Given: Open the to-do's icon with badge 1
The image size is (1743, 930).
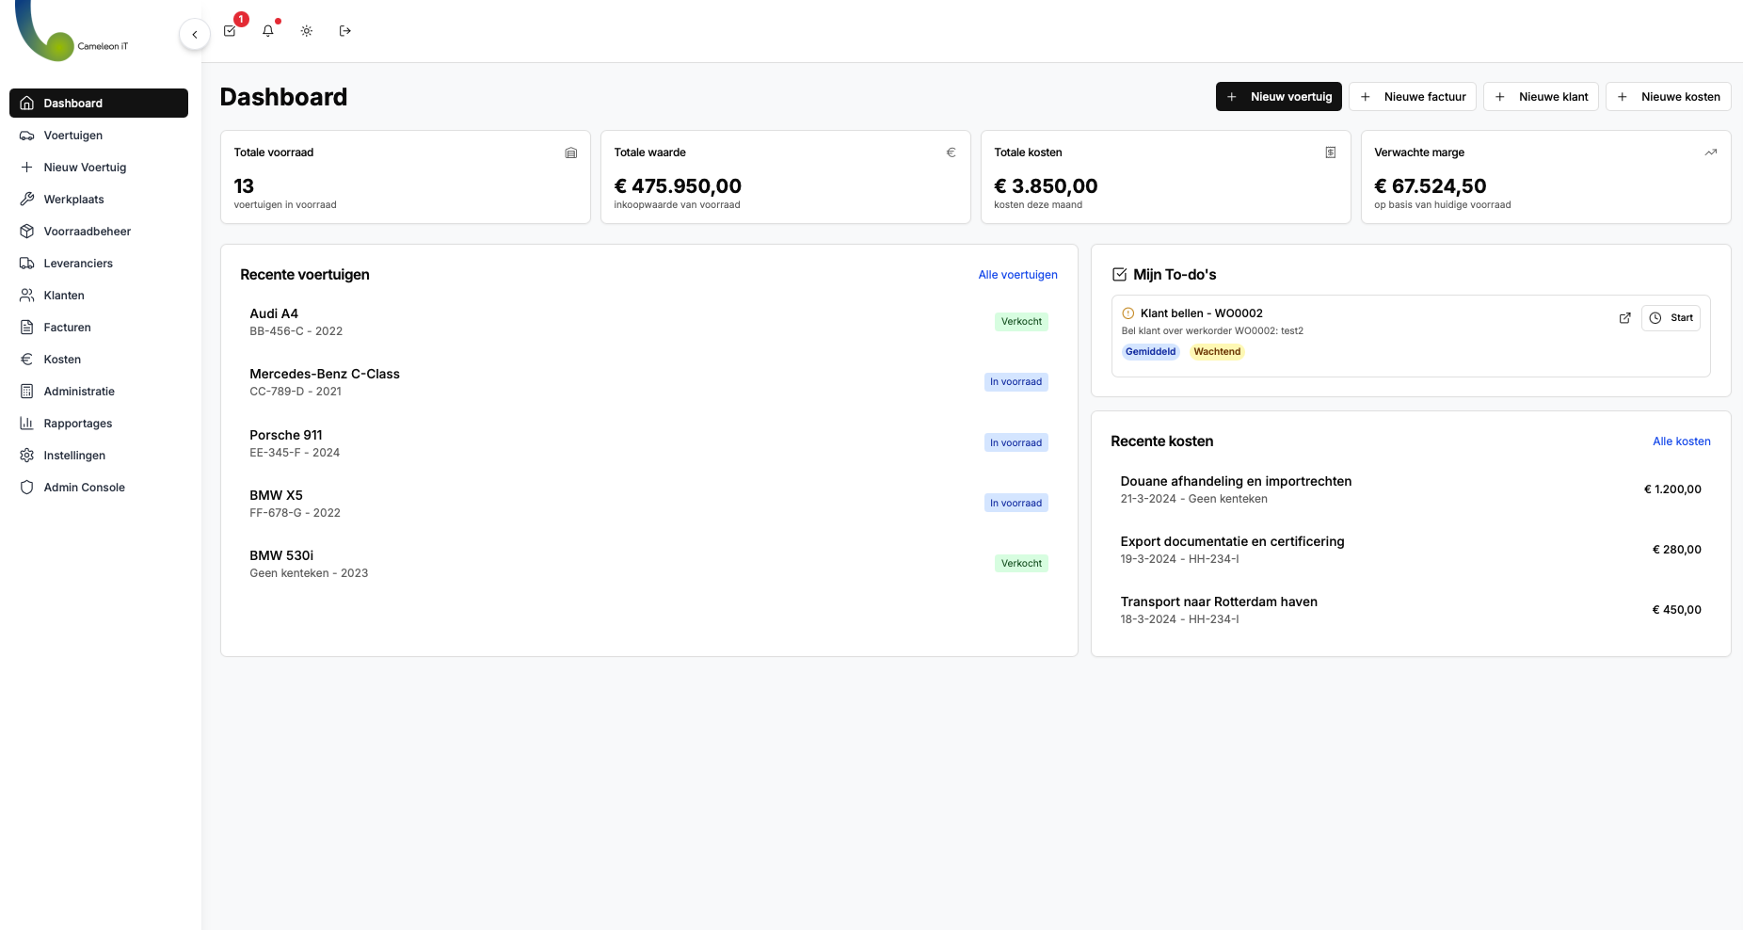Looking at the screenshot, I should (x=229, y=30).
